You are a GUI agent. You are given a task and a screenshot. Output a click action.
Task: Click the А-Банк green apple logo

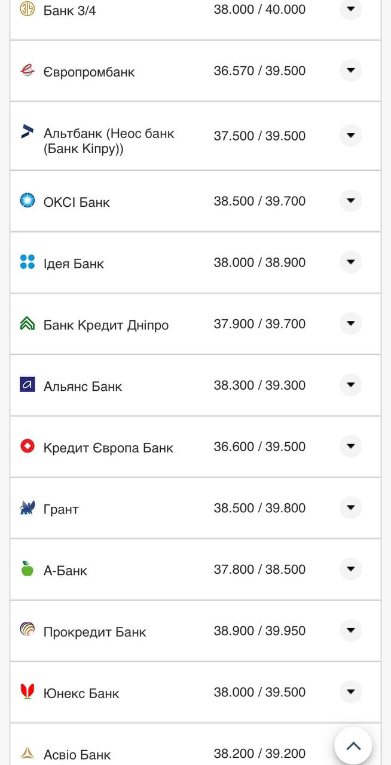(x=28, y=569)
